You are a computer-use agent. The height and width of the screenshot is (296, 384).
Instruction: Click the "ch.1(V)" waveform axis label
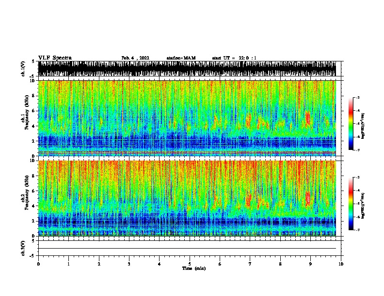[23, 69]
